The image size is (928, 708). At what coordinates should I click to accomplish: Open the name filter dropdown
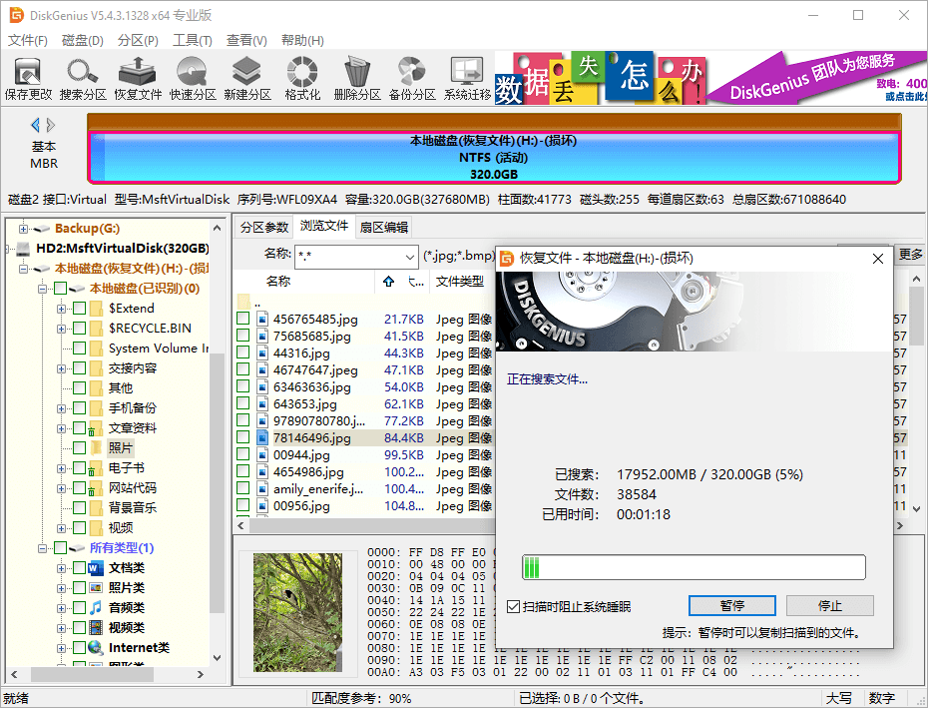pyautogui.click(x=409, y=257)
